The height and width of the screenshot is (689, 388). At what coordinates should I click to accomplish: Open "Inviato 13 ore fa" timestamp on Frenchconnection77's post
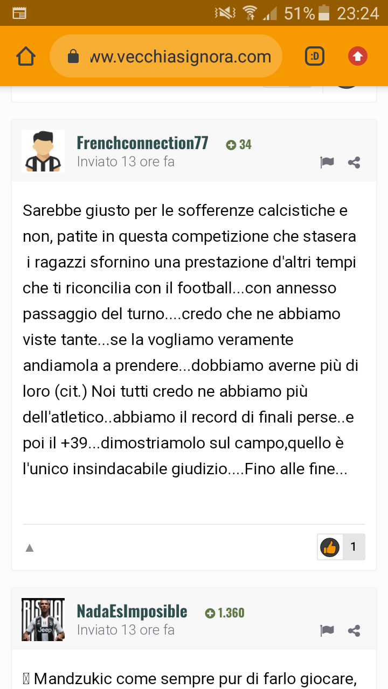pyautogui.click(x=126, y=161)
